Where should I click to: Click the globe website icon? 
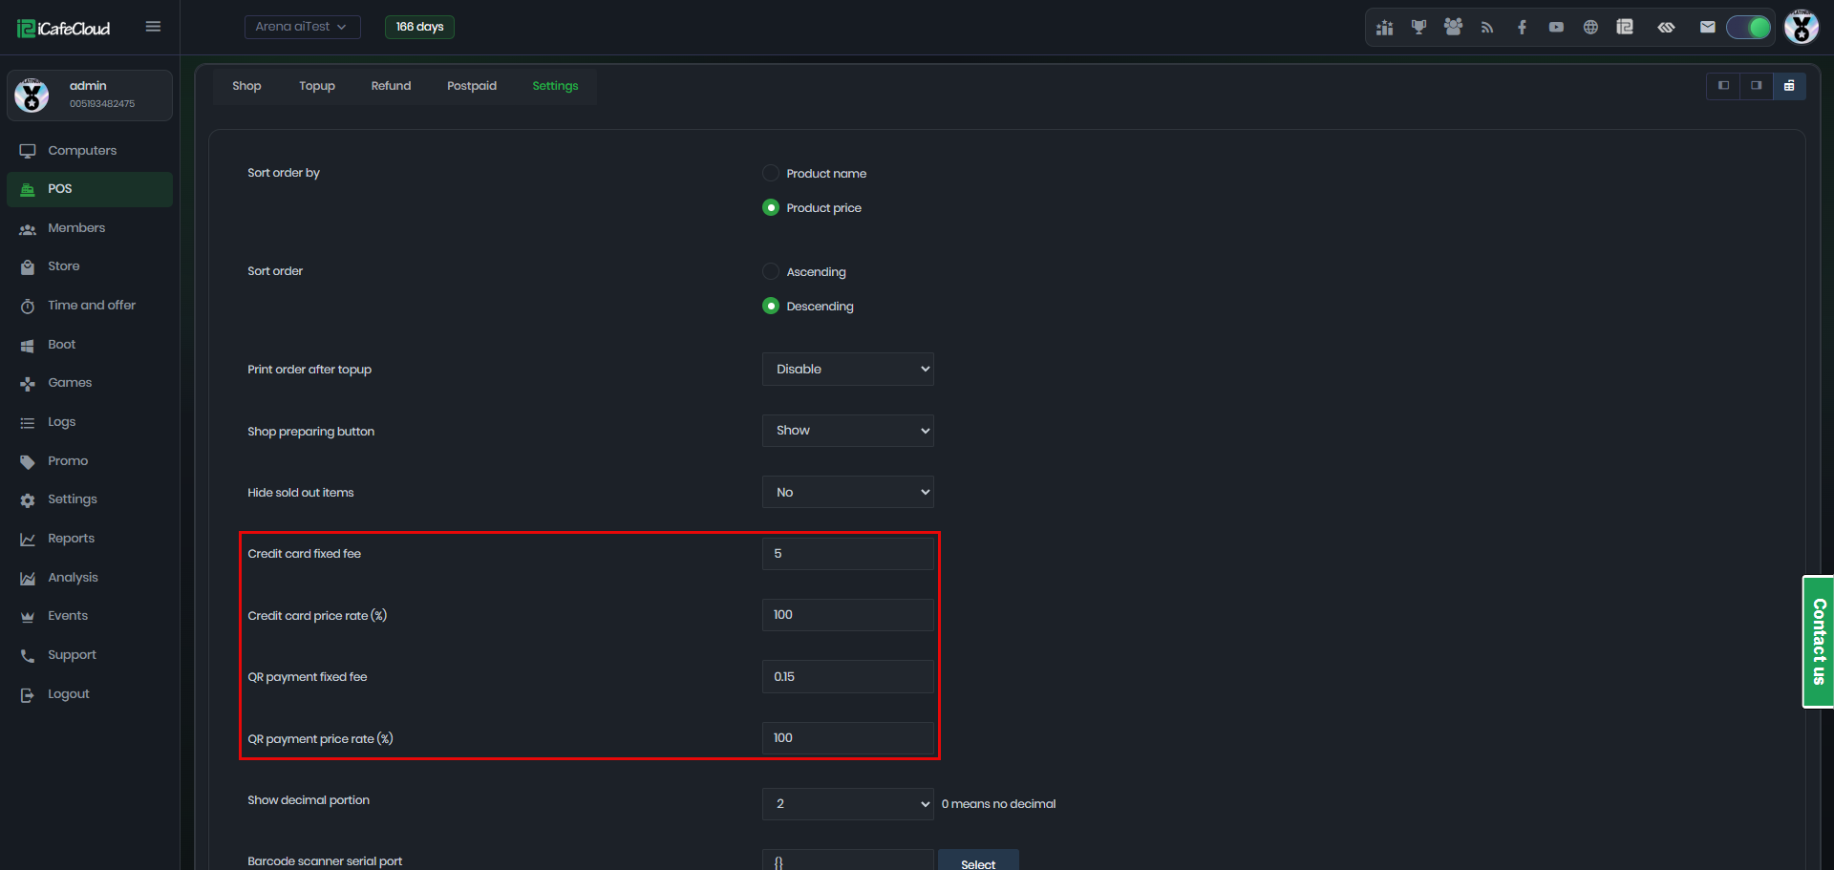tap(1590, 28)
